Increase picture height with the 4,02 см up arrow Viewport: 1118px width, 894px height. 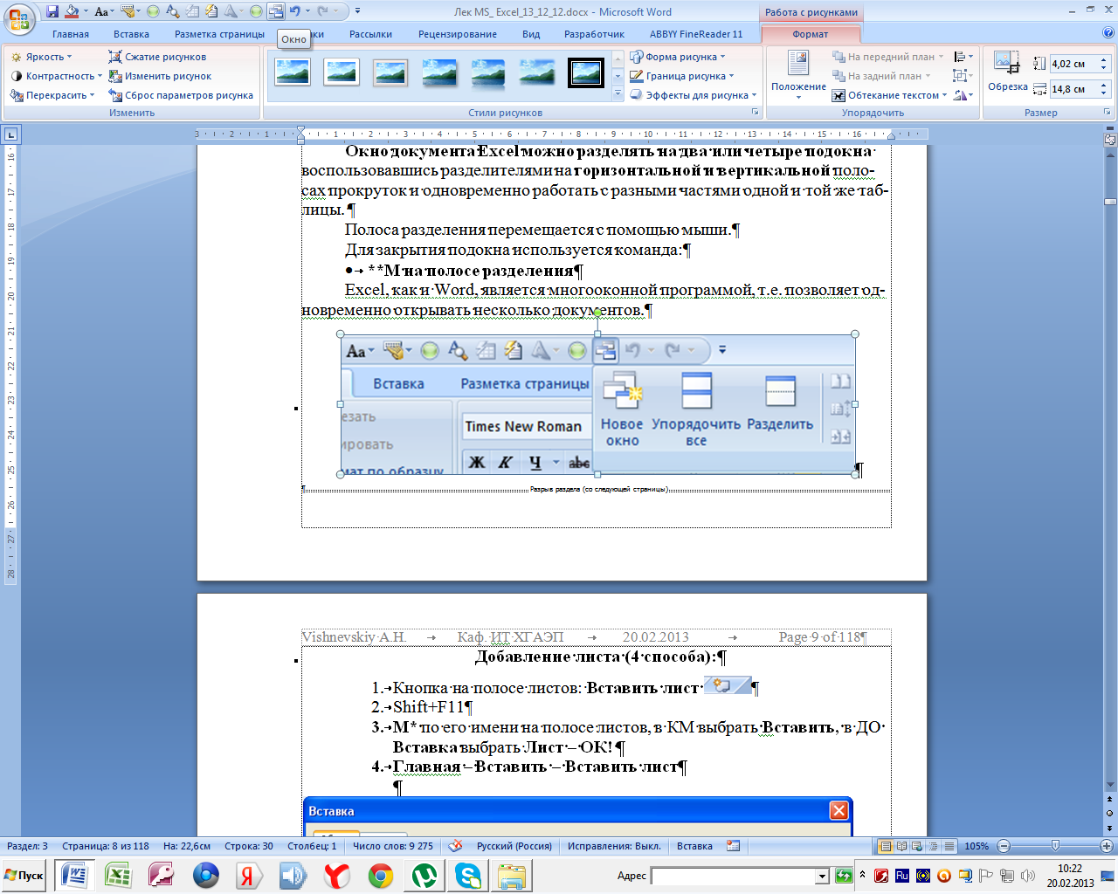(1104, 59)
